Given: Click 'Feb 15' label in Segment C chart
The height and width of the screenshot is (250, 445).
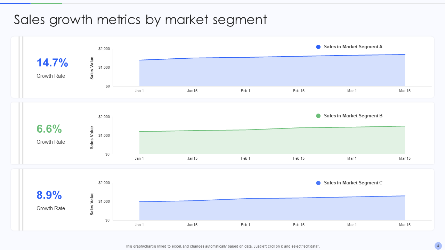Looking at the screenshot, I should pyautogui.click(x=299, y=225).
